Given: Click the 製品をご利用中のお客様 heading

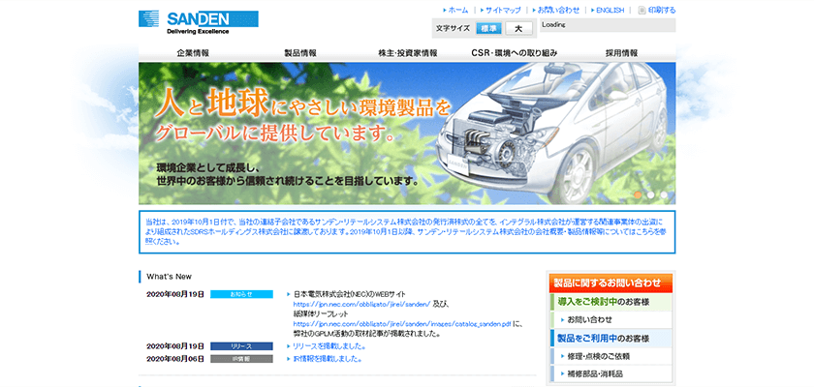Looking at the screenshot, I should [x=610, y=339].
